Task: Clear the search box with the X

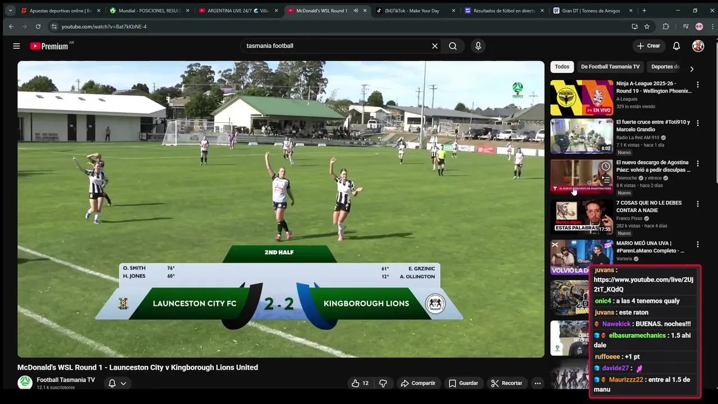Action: tap(435, 46)
